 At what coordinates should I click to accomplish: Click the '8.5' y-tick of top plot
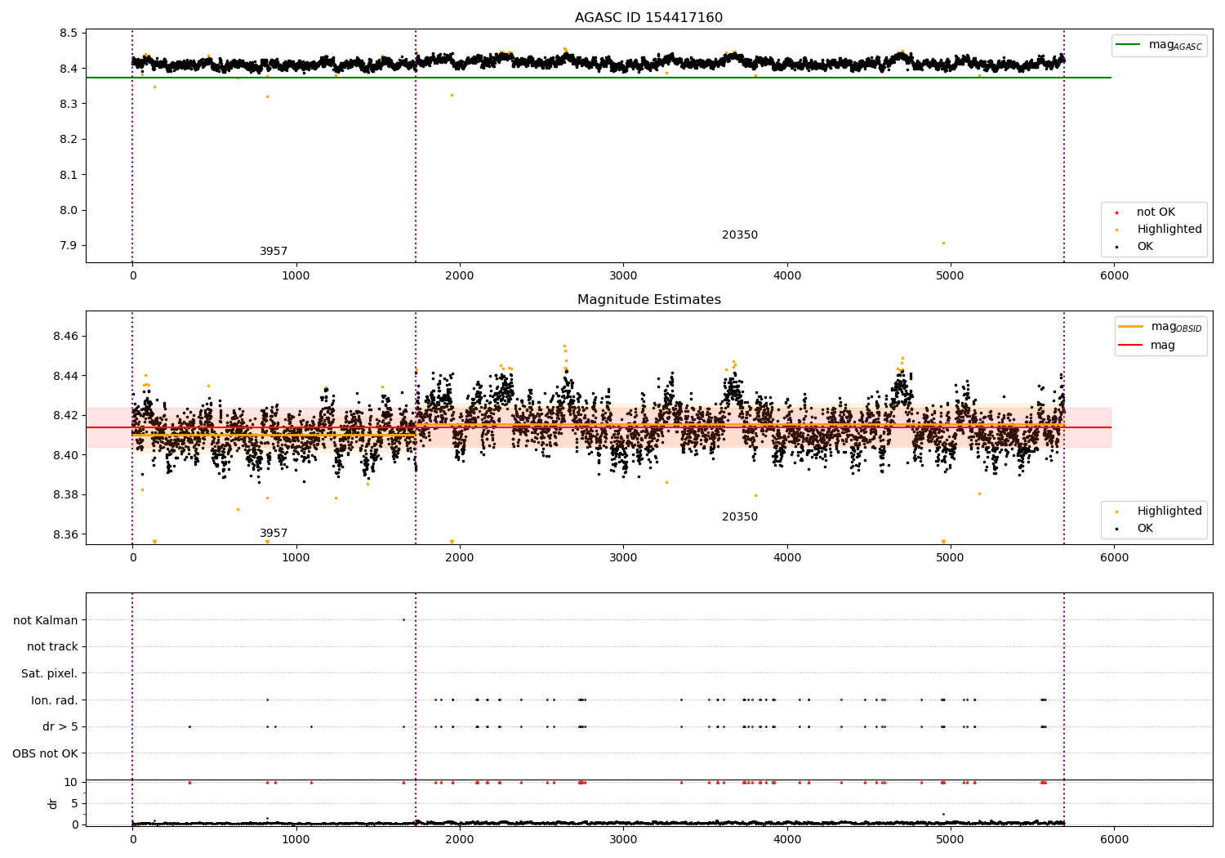coord(69,33)
